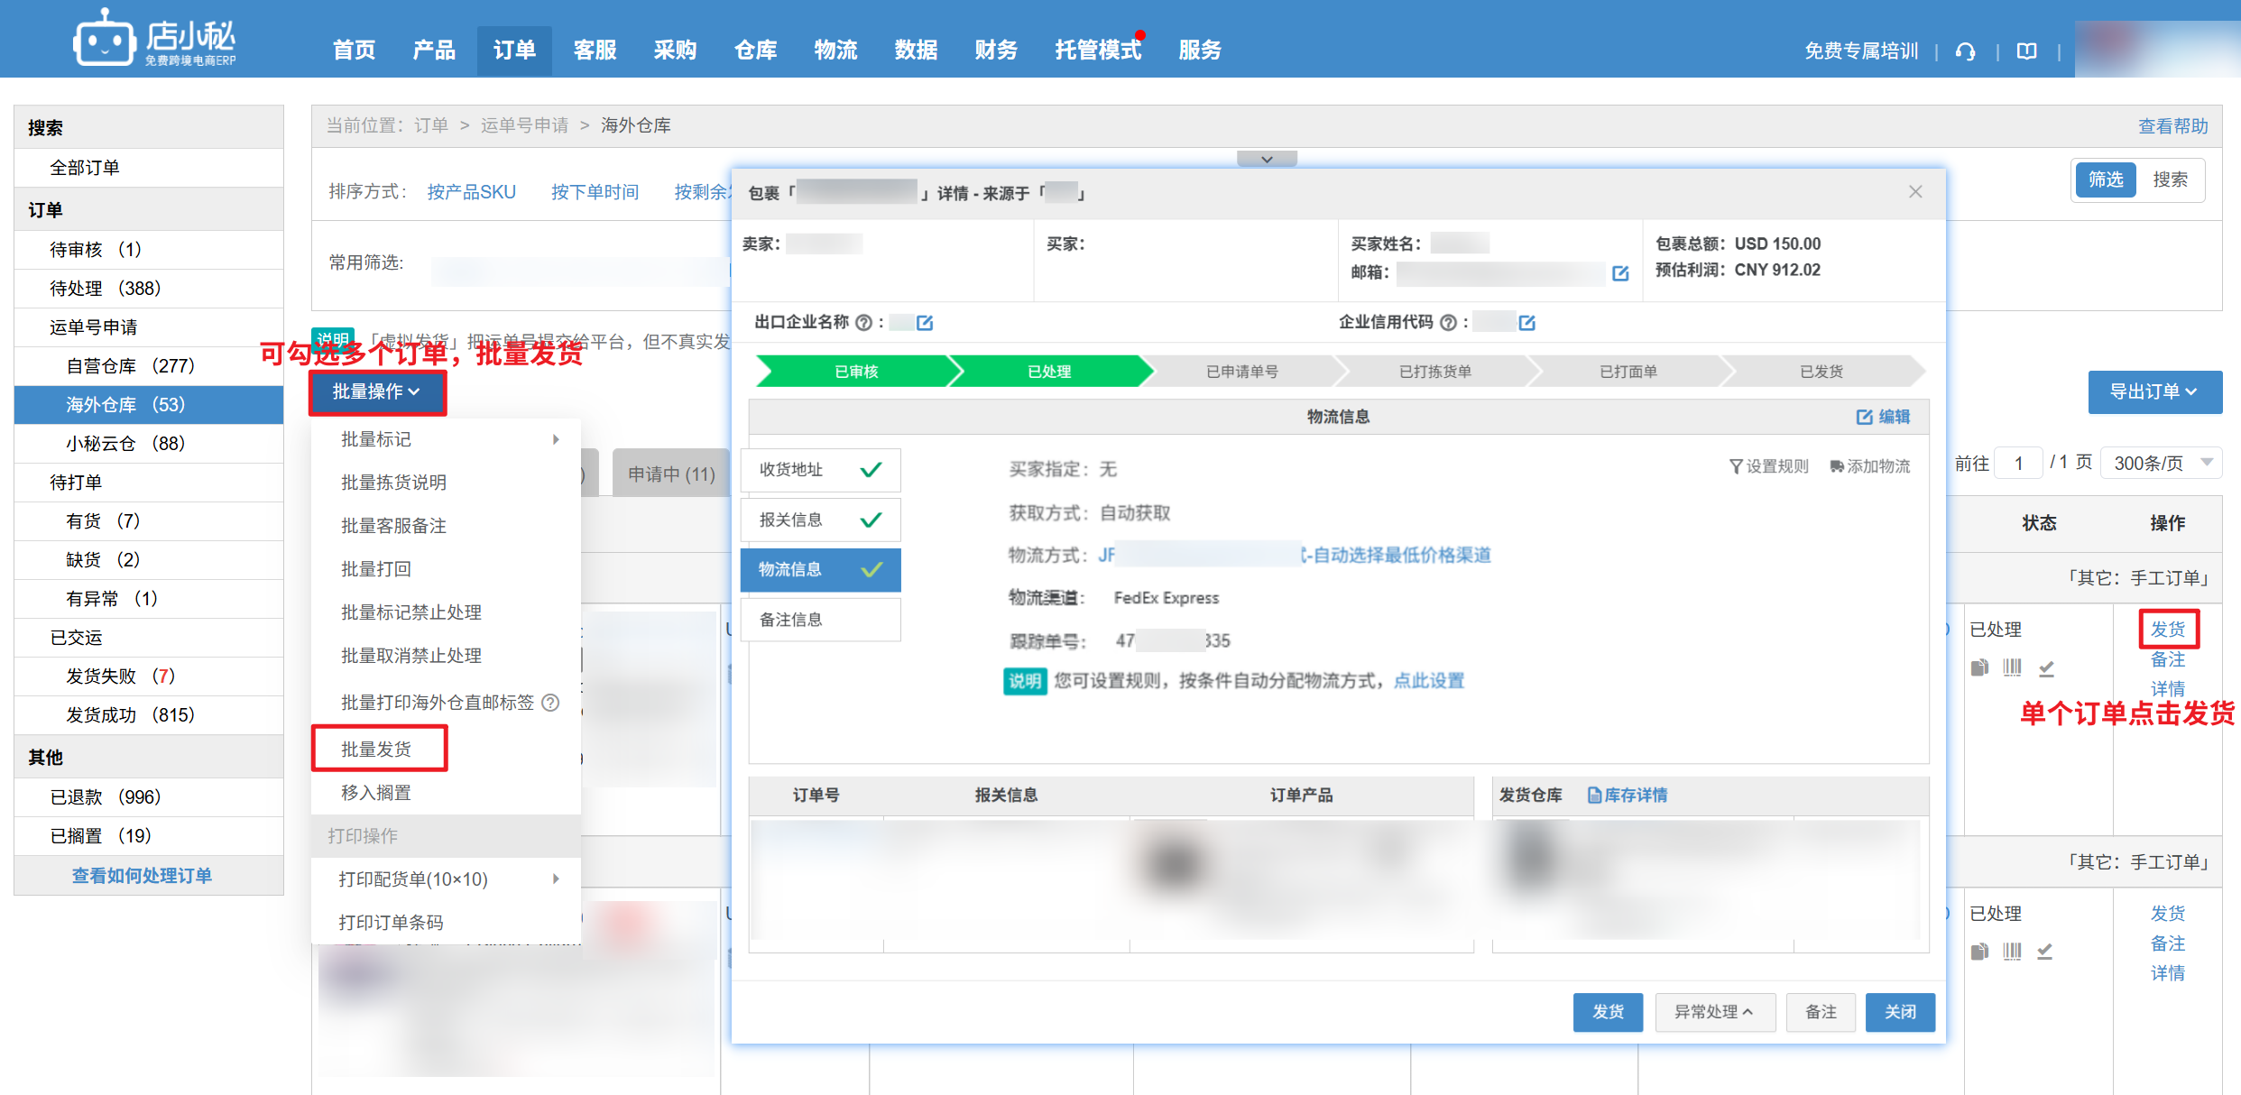This screenshot has height=1095, width=2241.
Task: Close the package detail dialog
Action: 1915,192
